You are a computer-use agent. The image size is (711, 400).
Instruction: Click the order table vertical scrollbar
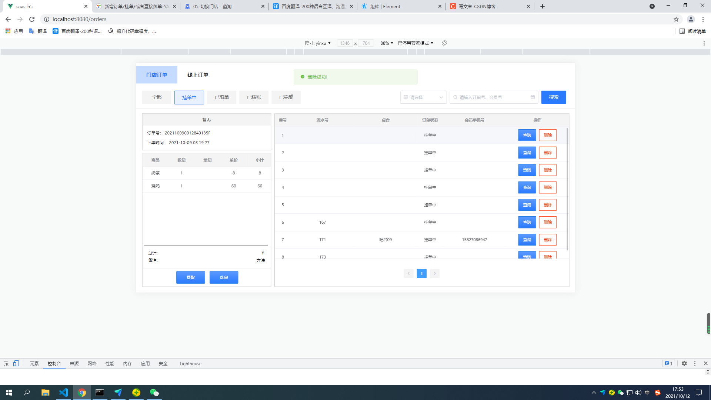tap(567, 189)
